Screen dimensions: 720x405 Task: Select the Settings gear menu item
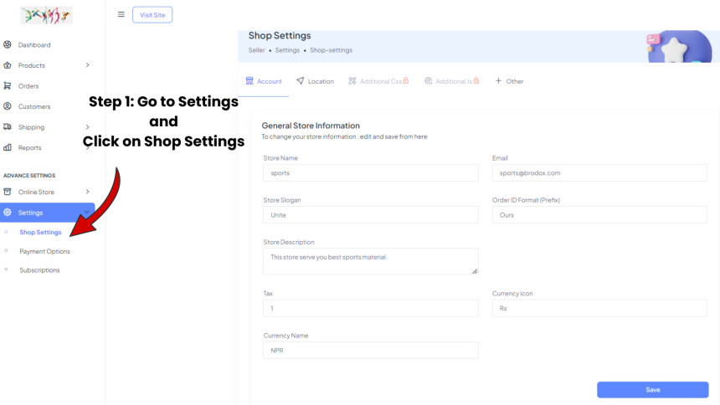[x=30, y=213]
